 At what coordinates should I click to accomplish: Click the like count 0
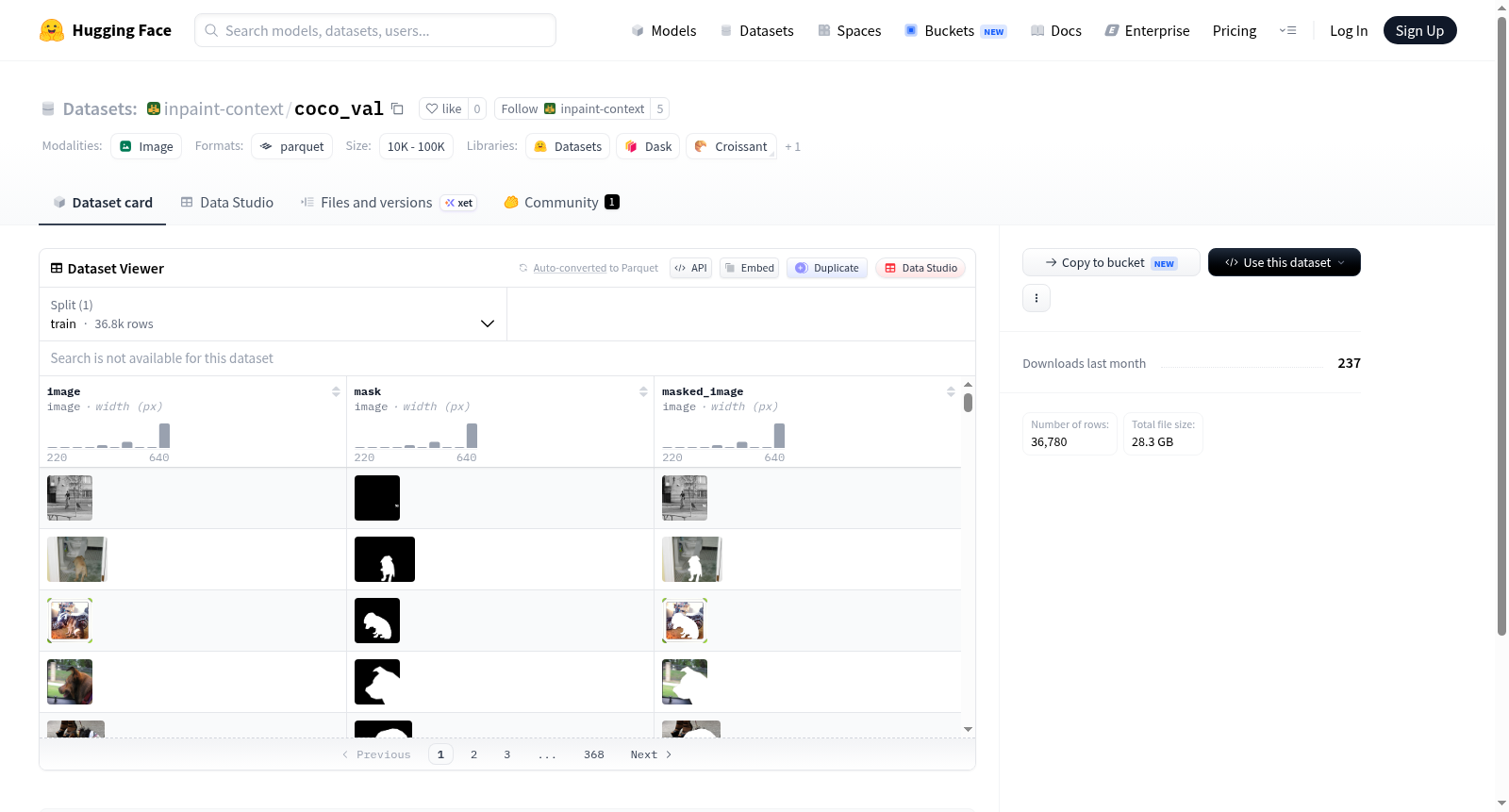click(x=477, y=108)
